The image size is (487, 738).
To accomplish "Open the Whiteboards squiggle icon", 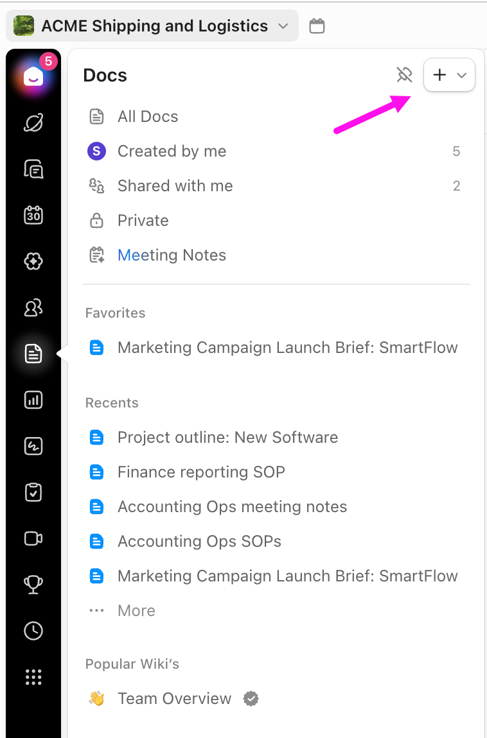I will 33,446.
